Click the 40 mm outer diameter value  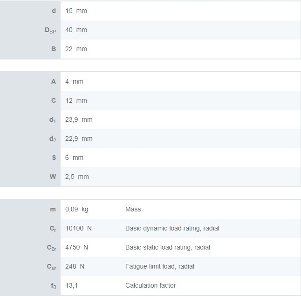click(76, 30)
